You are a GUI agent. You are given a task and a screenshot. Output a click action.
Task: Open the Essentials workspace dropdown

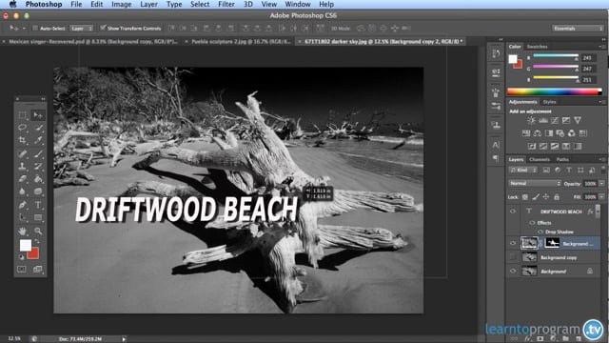coord(578,29)
